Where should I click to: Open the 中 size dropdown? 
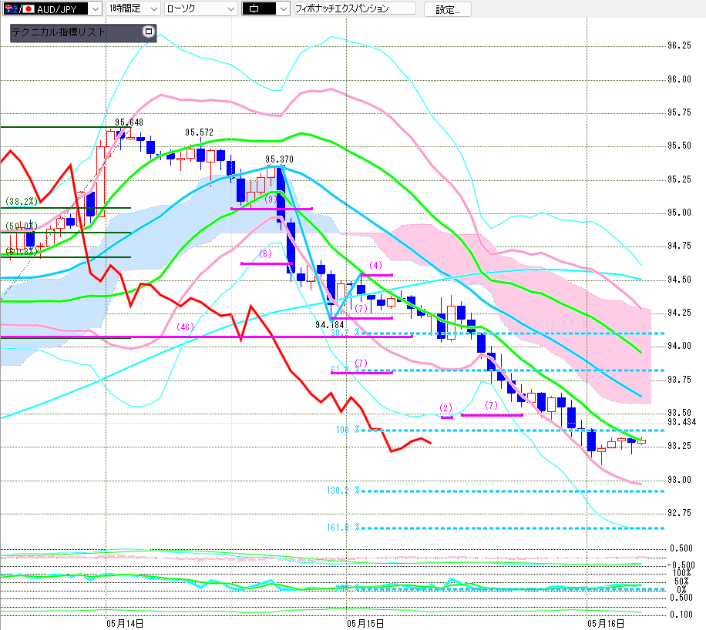266,8
